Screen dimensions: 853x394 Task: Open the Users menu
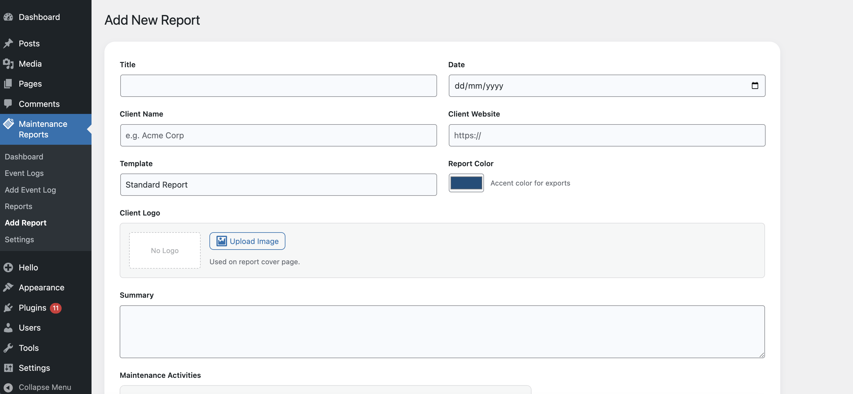point(46,327)
